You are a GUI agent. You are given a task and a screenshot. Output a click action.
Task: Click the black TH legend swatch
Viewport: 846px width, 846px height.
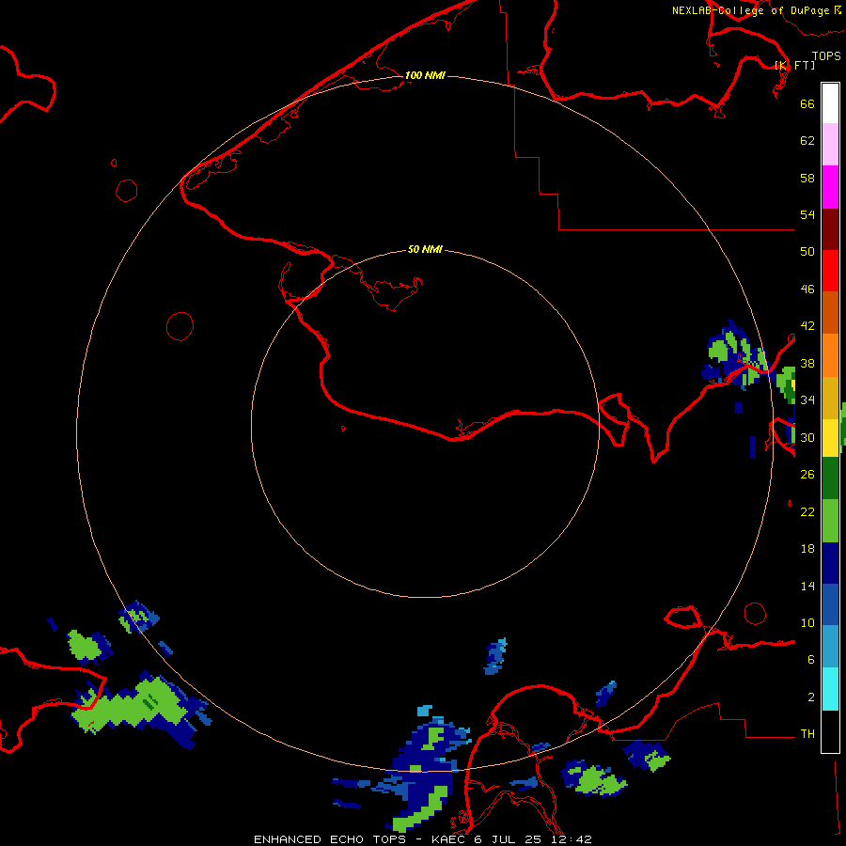pyautogui.click(x=830, y=731)
